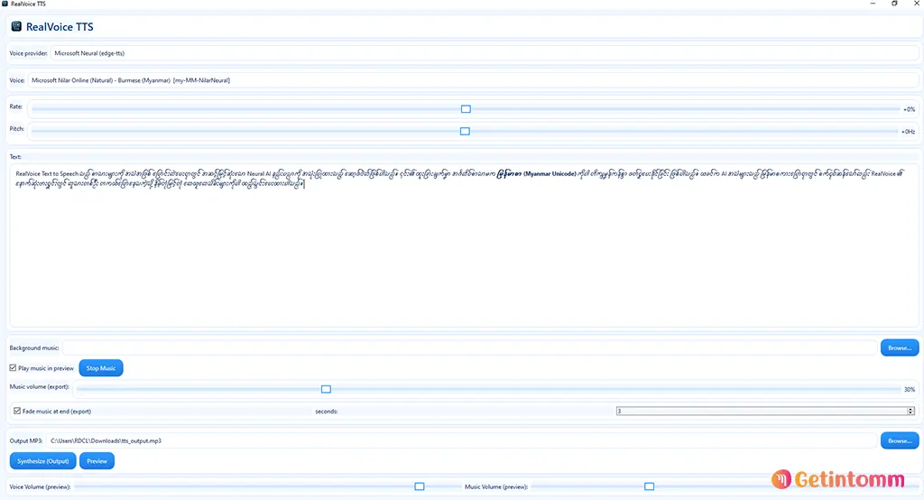Click the Background music path field

tap(469, 347)
